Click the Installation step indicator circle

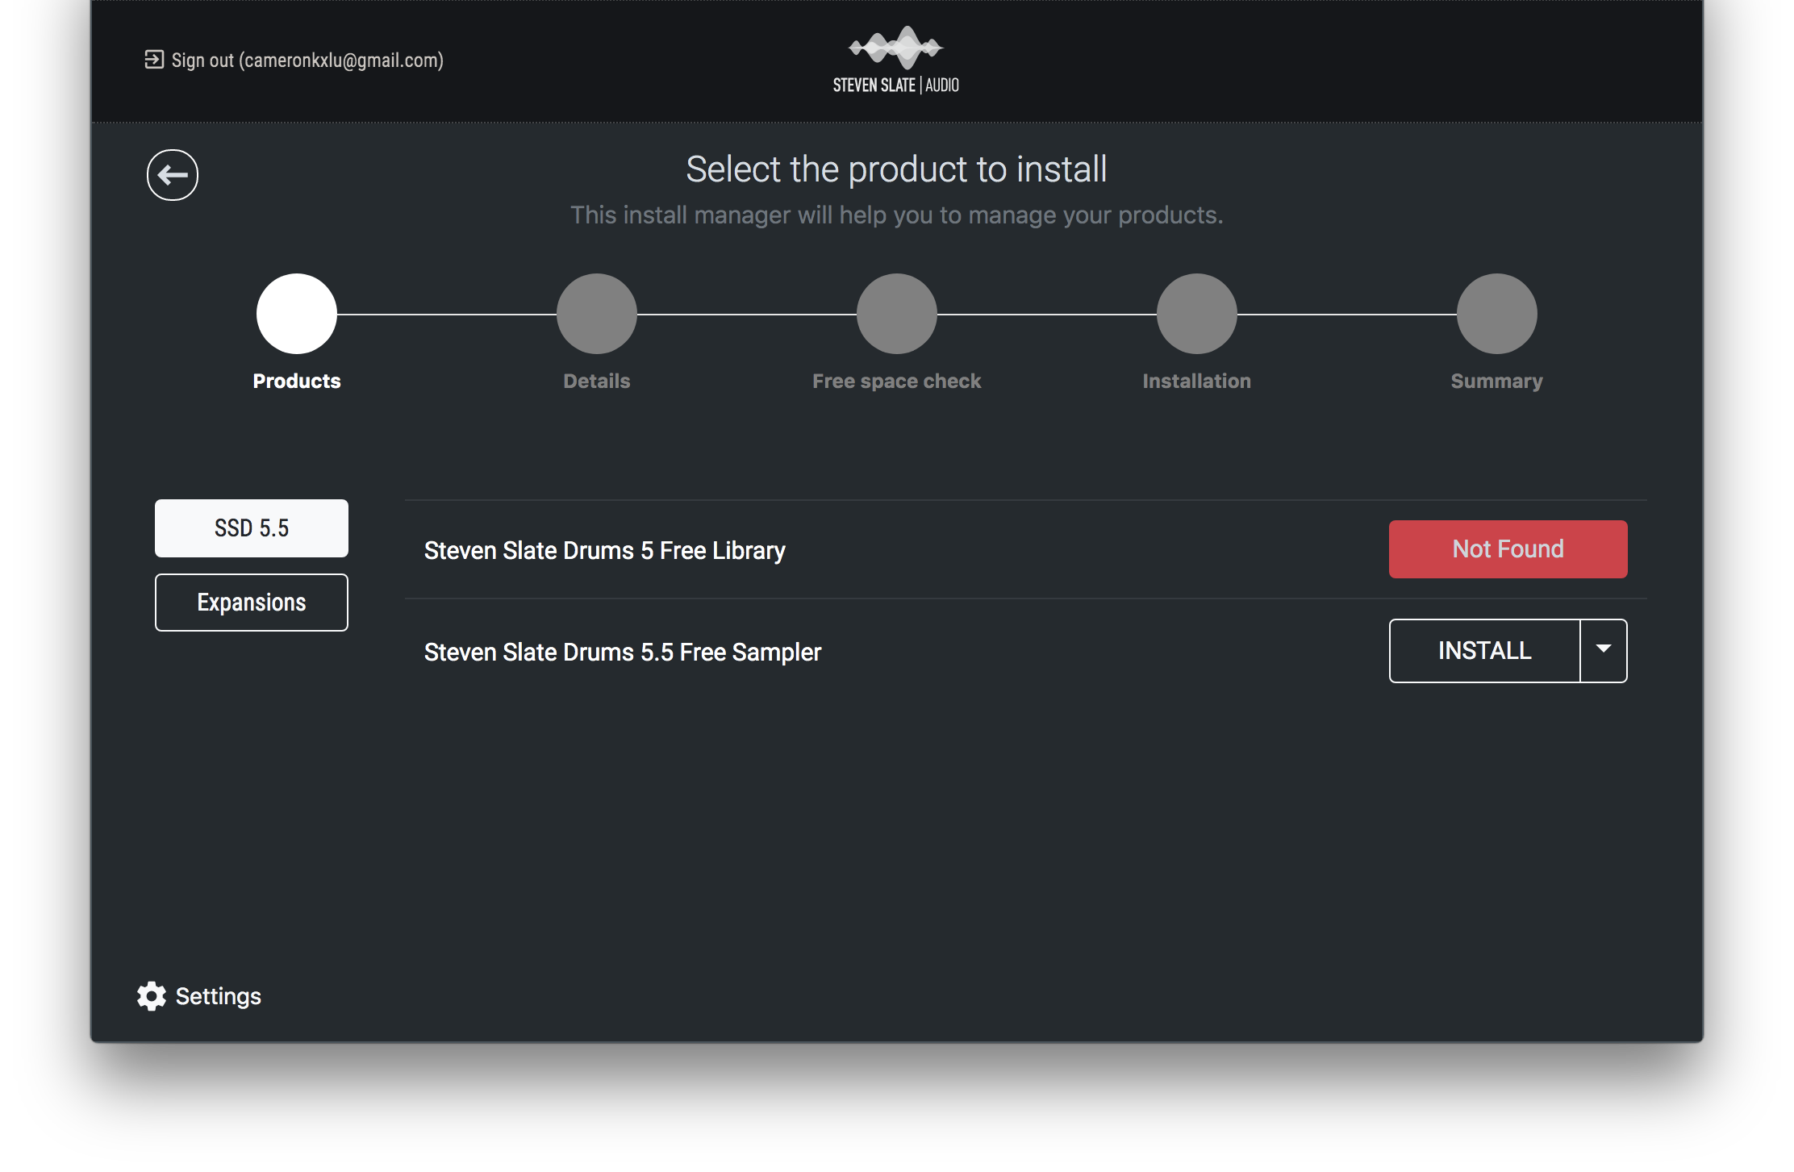coord(1196,313)
